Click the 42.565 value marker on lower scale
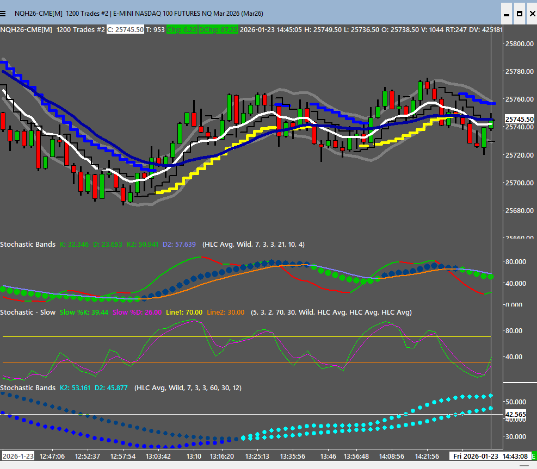The height and width of the screenshot is (469, 537). (515, 414)
